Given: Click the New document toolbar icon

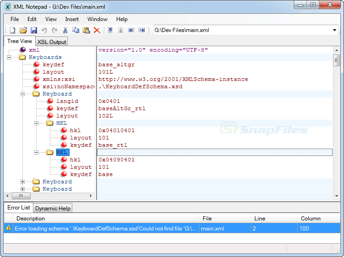Looking at the screenshot, I should pos(12,30).
